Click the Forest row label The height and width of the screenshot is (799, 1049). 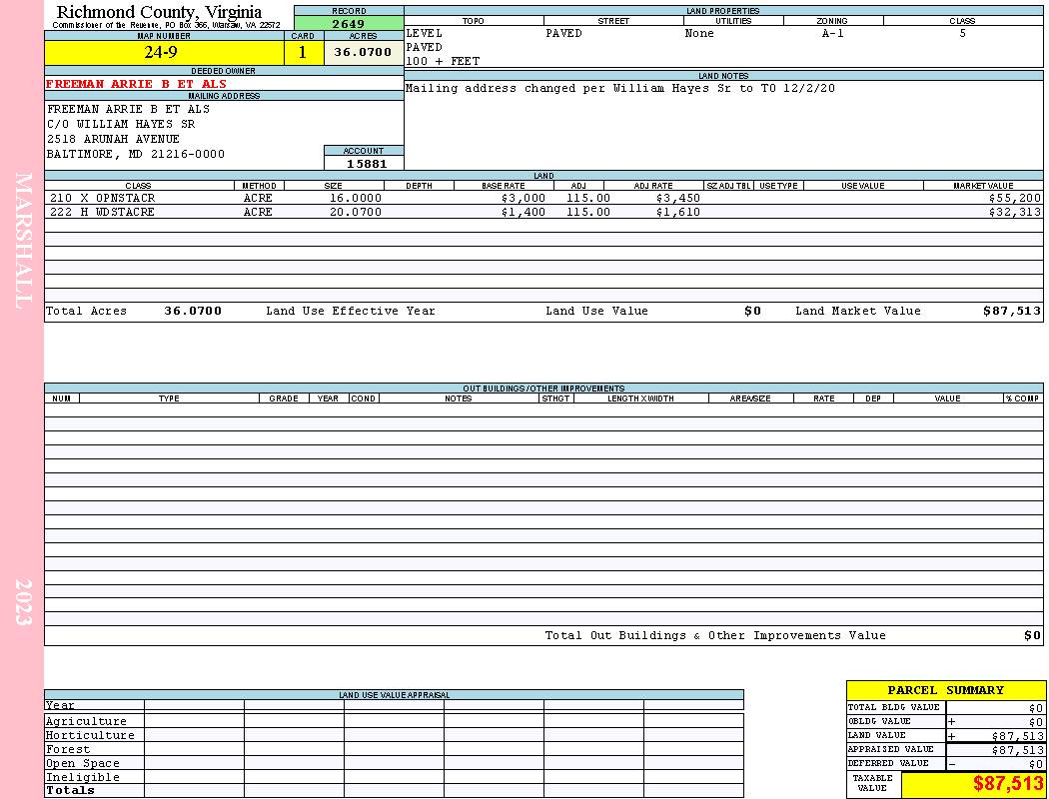coord(68,749)
